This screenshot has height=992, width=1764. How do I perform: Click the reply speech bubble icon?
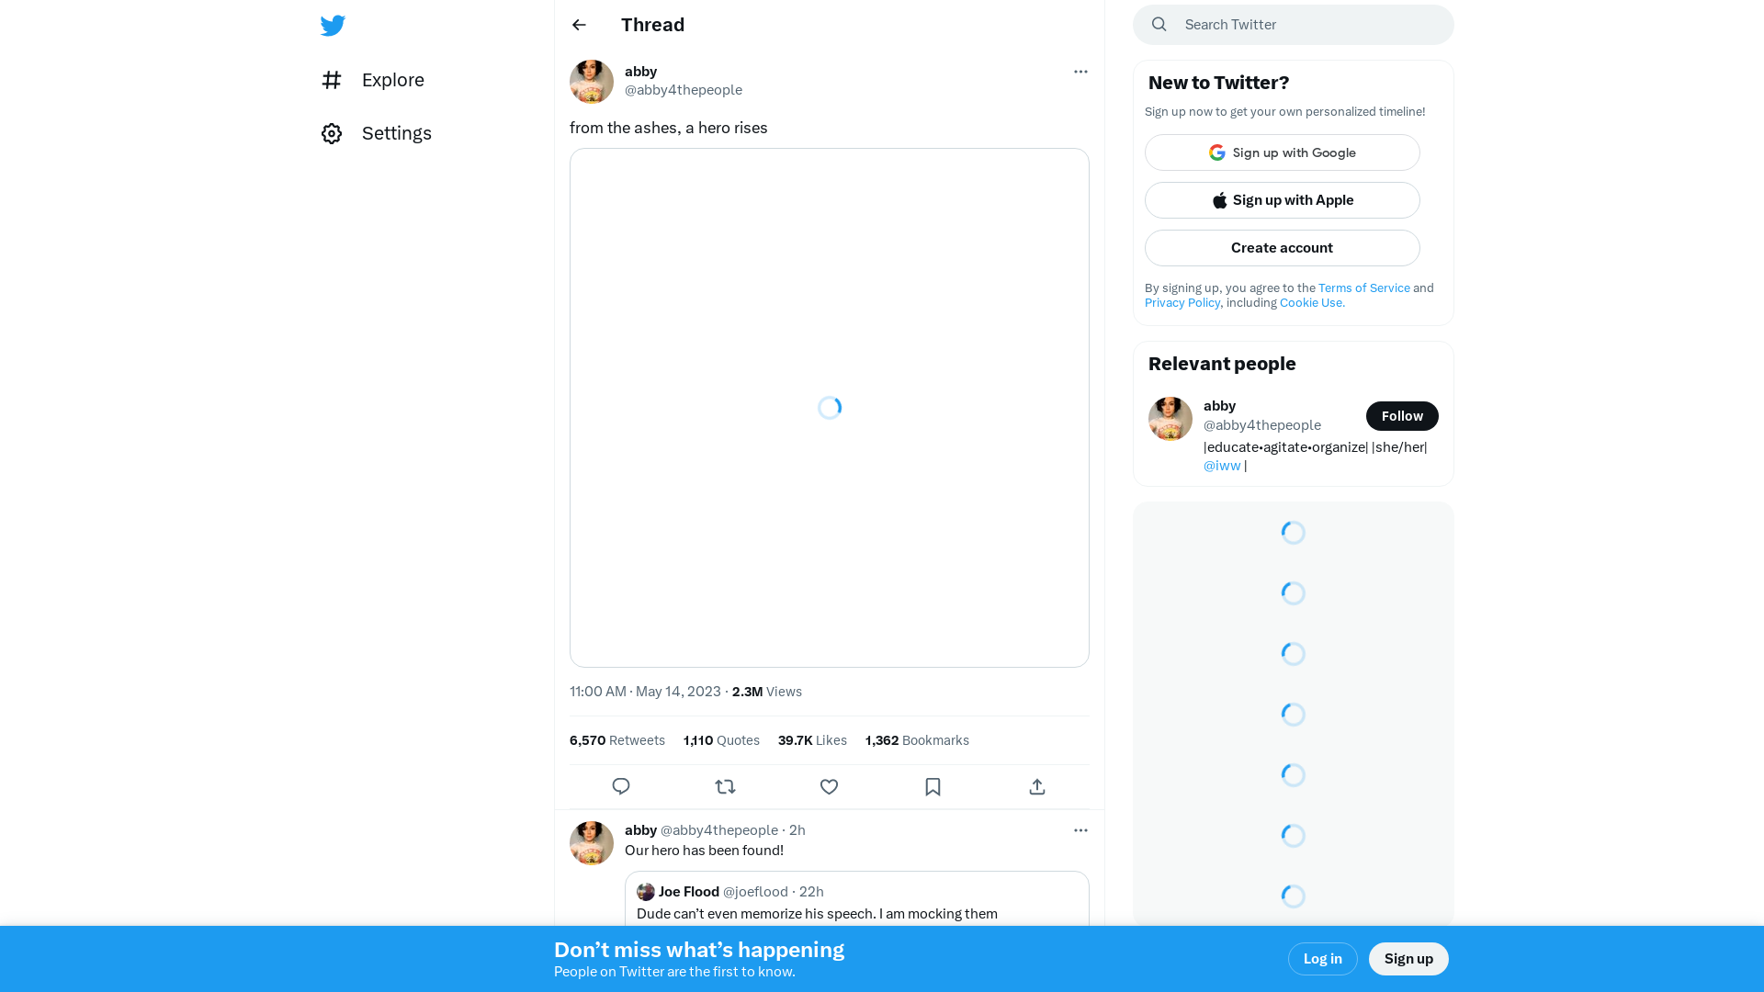coord(621,786)
